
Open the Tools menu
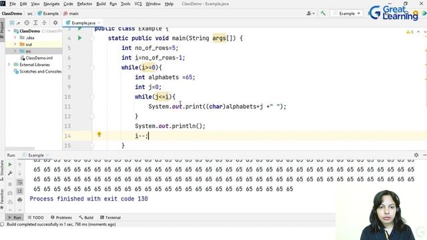pyautogui.click(x=125, y=4)
